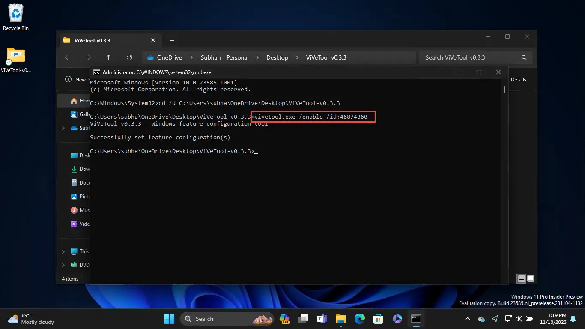Image resolution: width=585 pixels, height=329 pixels.
Task: Close the ViVeTool-v0.3.3 Explorer tab
Action: coord(153,40)
